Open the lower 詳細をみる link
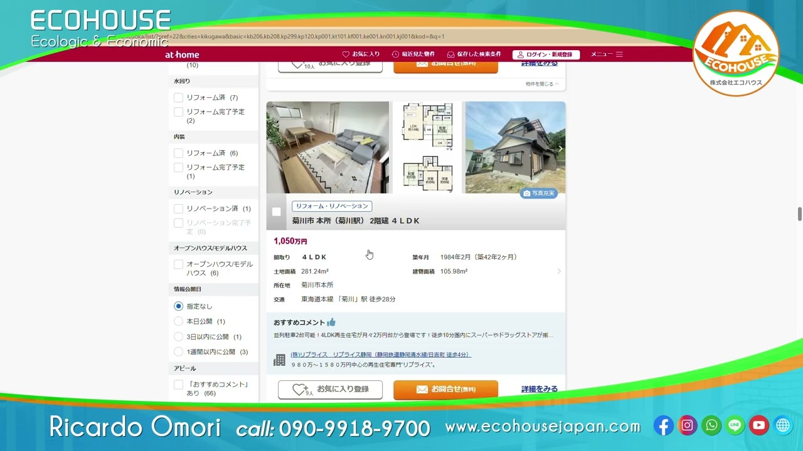The height and width of the screenshot is (451, 803). pos(540,389)
